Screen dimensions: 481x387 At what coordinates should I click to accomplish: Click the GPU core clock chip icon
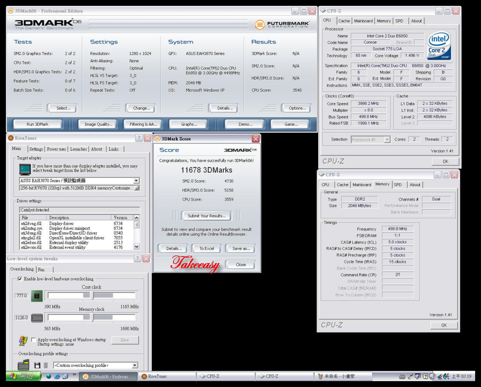click(x=37, y=296)
